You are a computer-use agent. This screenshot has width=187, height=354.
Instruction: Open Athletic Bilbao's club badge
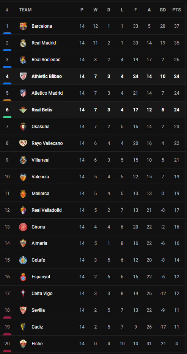23,76
